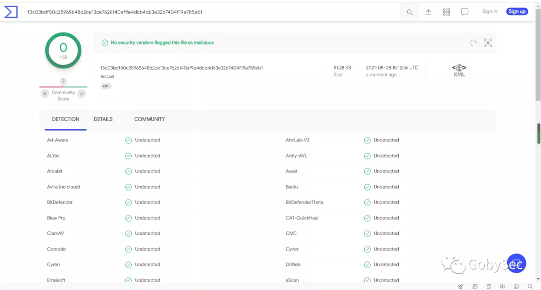The width and height of the screenshot is (541, 290).
Task: Click the VirusTotal sigma logo
Action: pyautogui.click(x=11, y=12)
